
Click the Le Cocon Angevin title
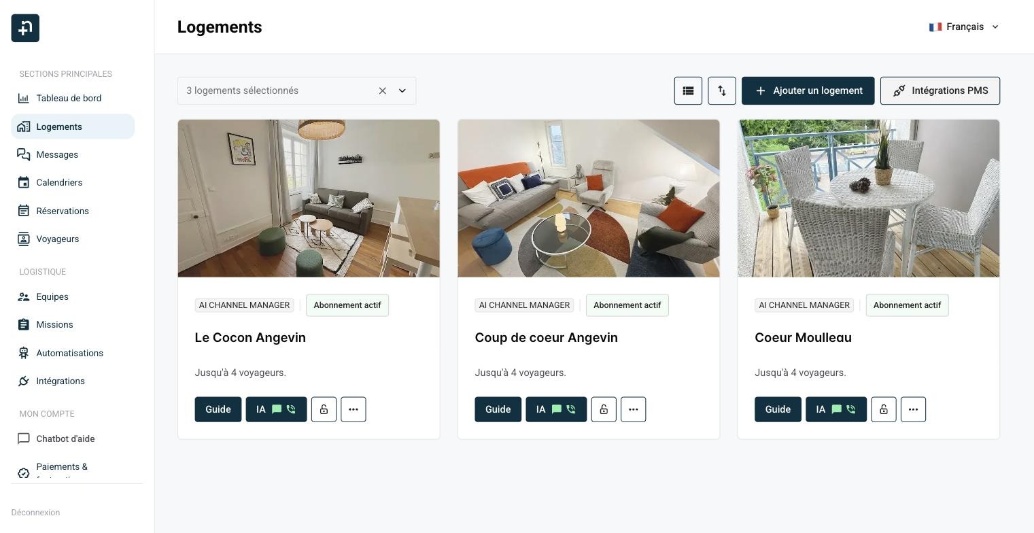tap(250, 338)
